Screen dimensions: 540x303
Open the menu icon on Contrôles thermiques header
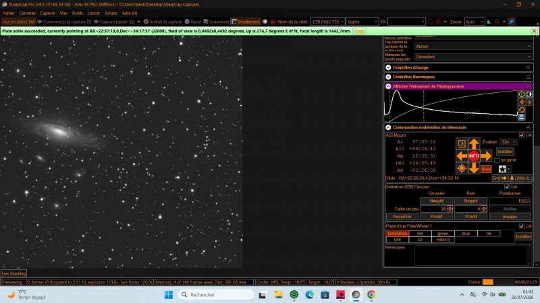[529, 77]
